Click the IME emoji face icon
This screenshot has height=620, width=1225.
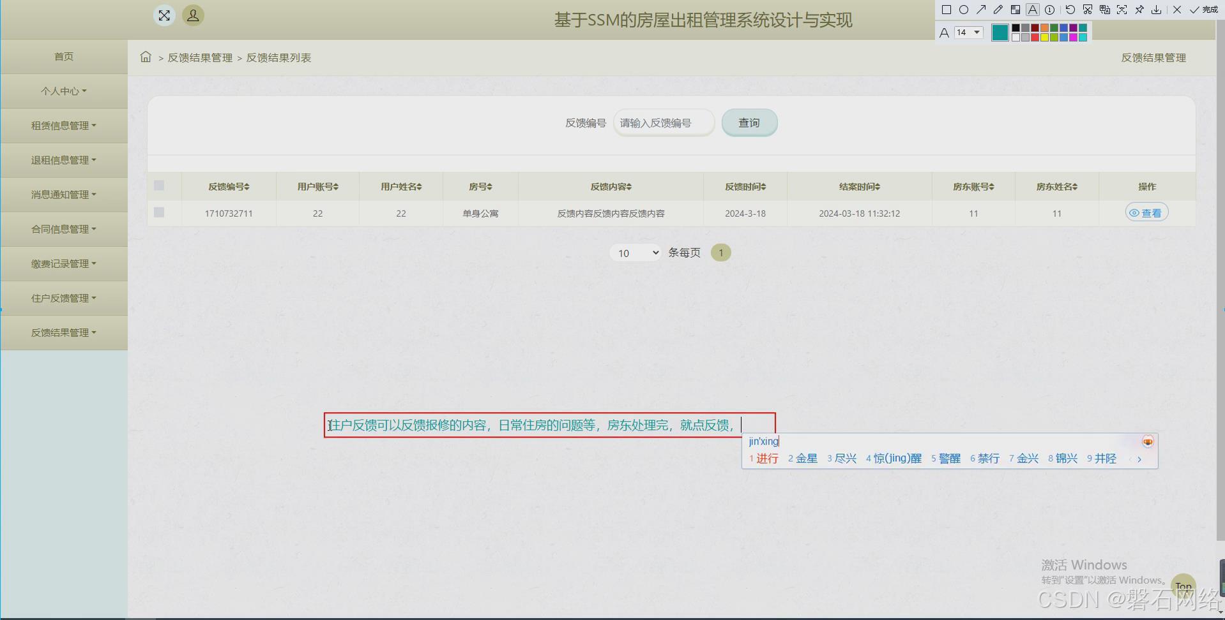pos(1148,441)
